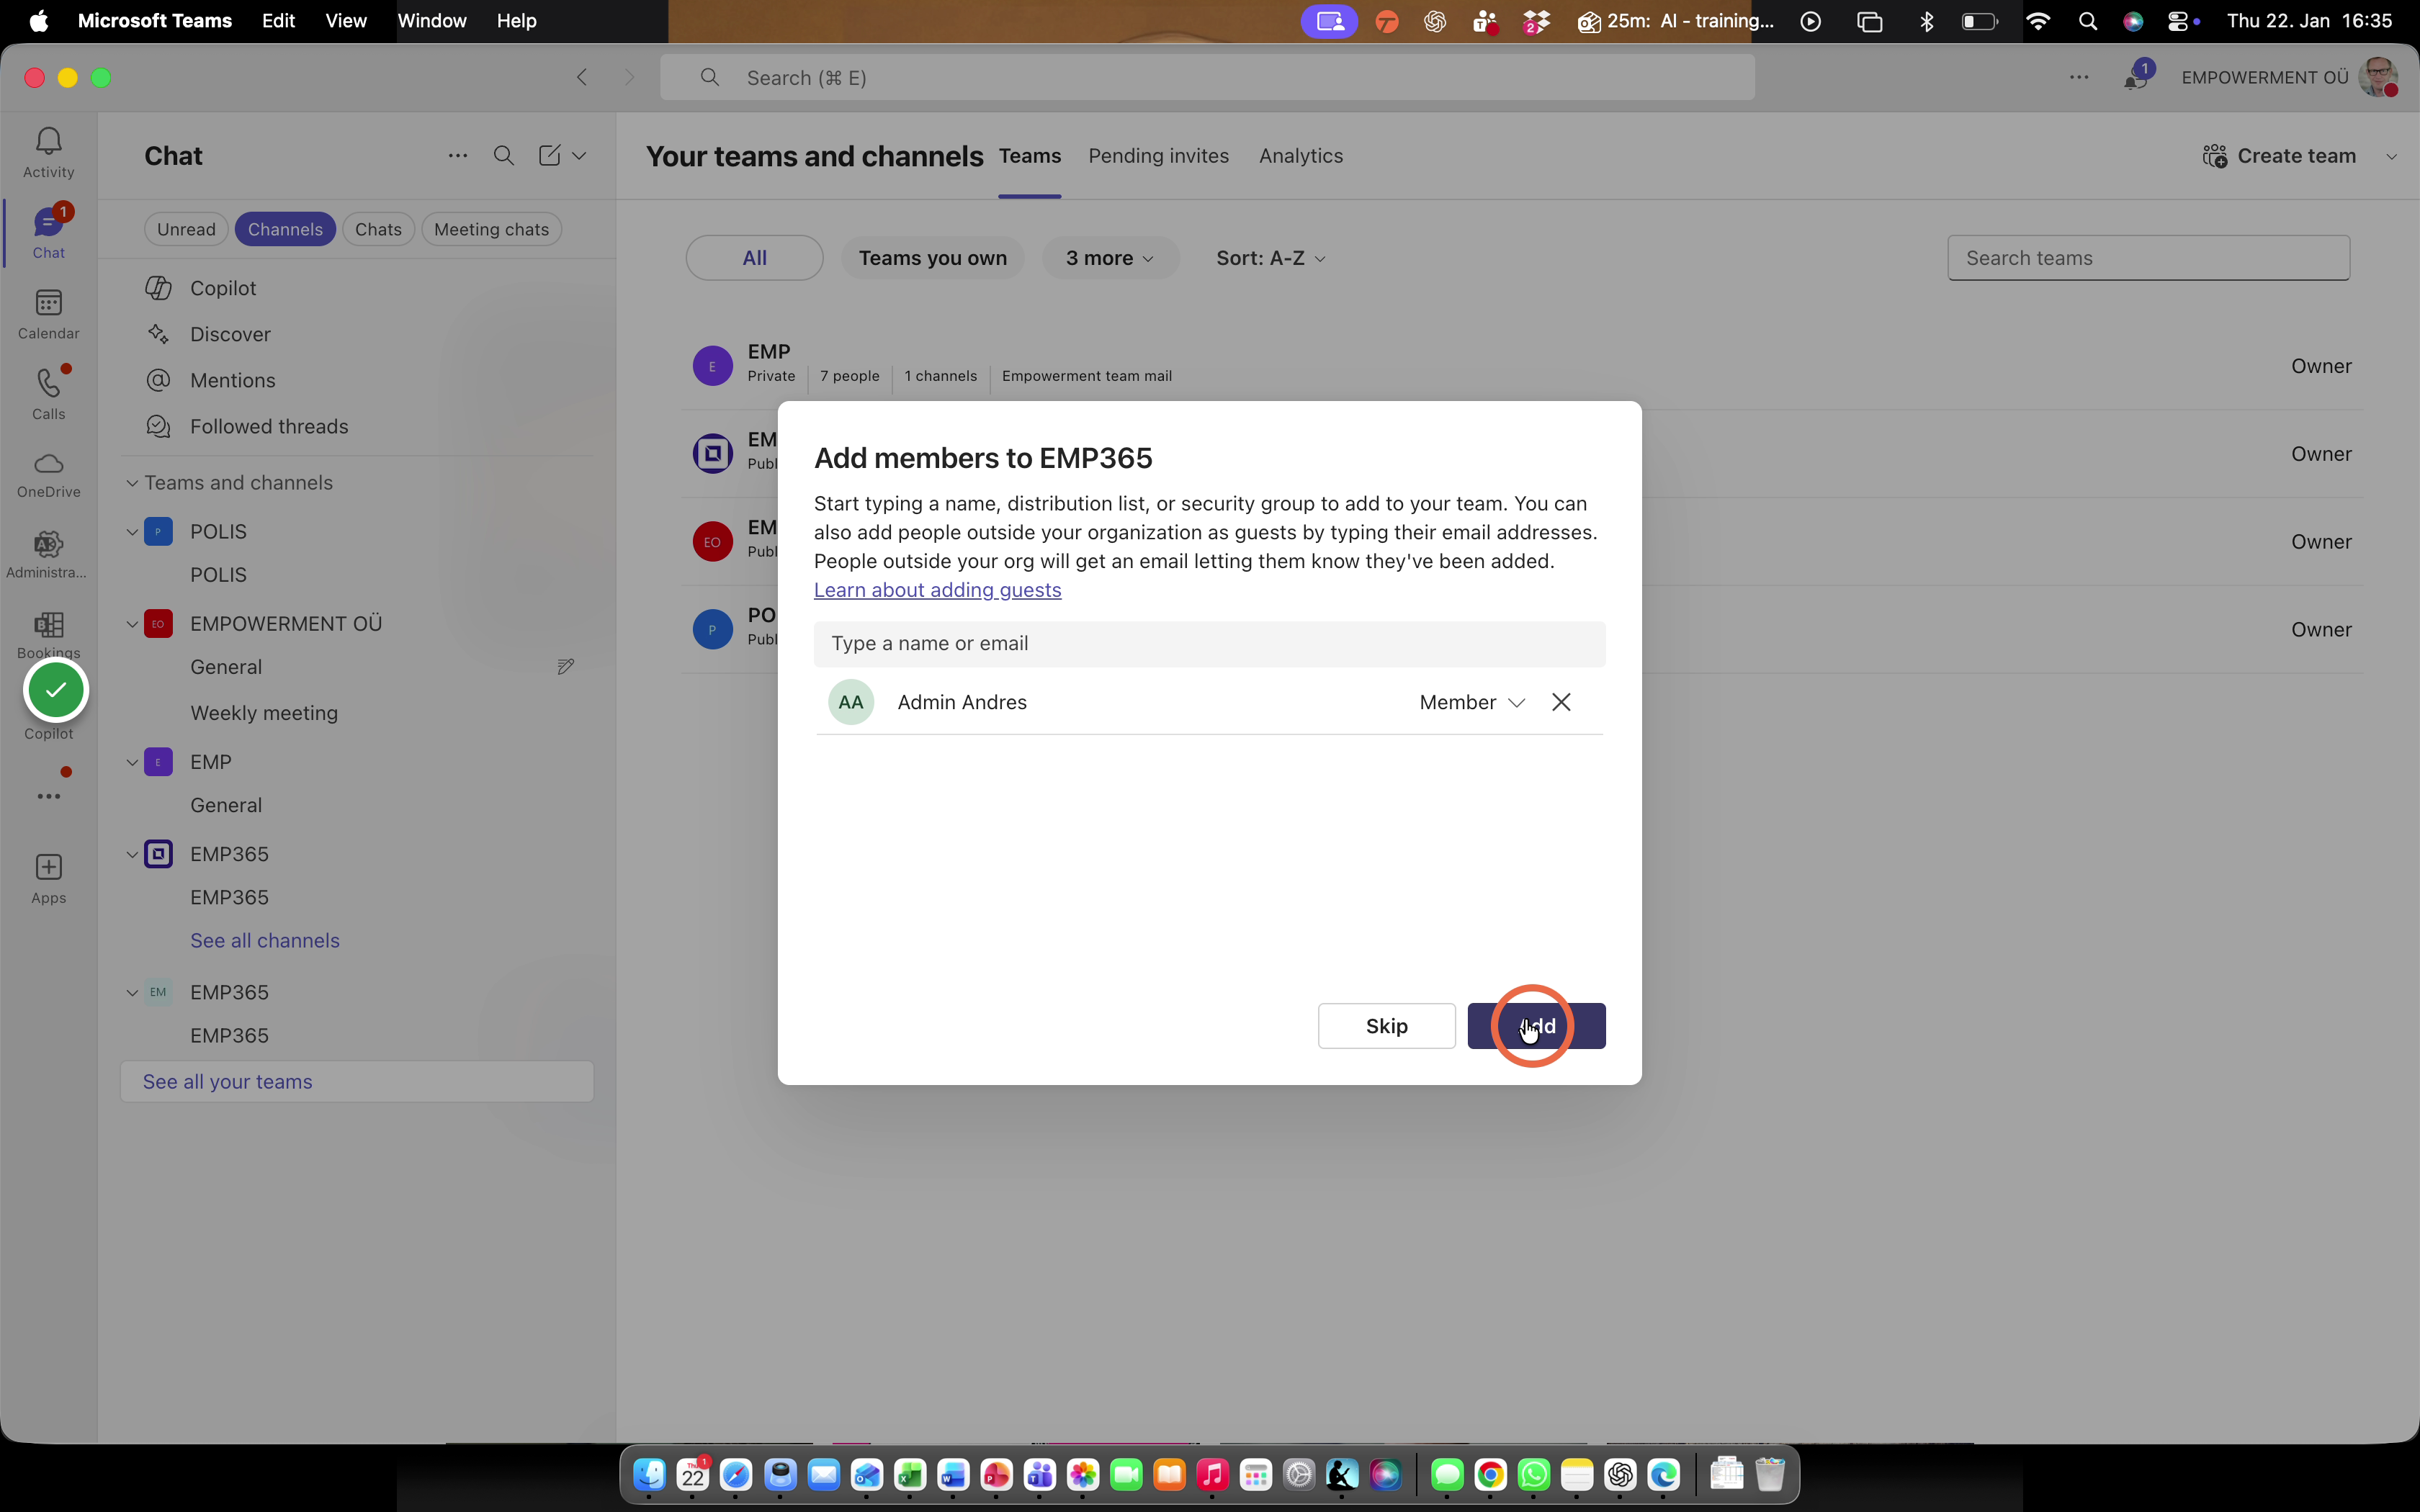This screenshot has height=1512, width=2420.
Task: Open the Sort: A-Z dropdown
Action: point(1270,258)
